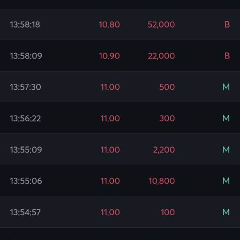Viewport: 240px width, 240px height.
Task: Select the 500 volume value
Action: [167, 87]
